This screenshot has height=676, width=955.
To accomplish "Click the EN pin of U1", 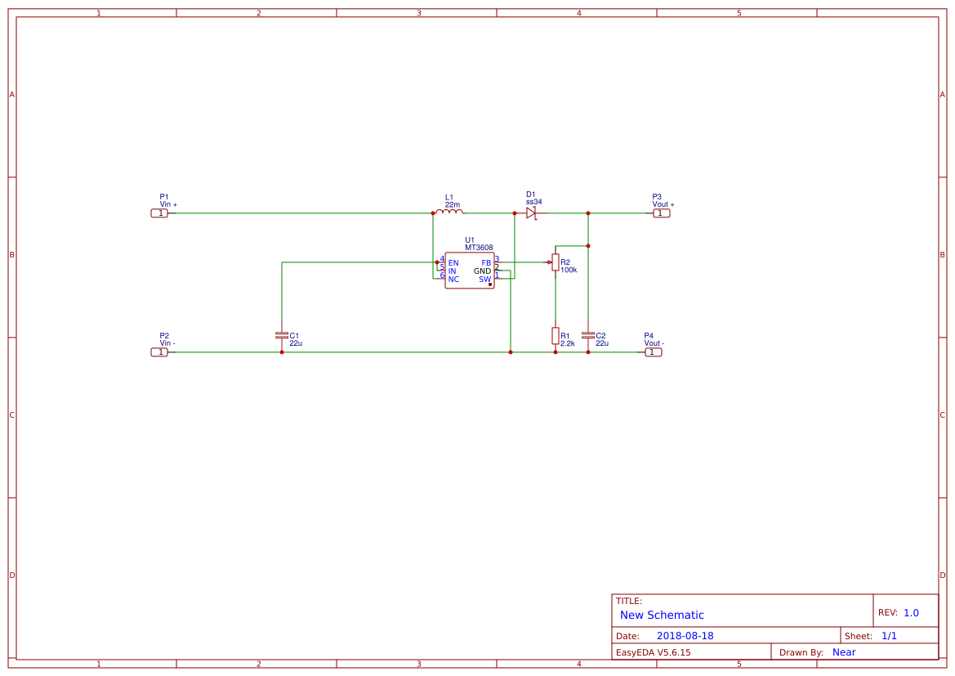I will pos(452,263).
